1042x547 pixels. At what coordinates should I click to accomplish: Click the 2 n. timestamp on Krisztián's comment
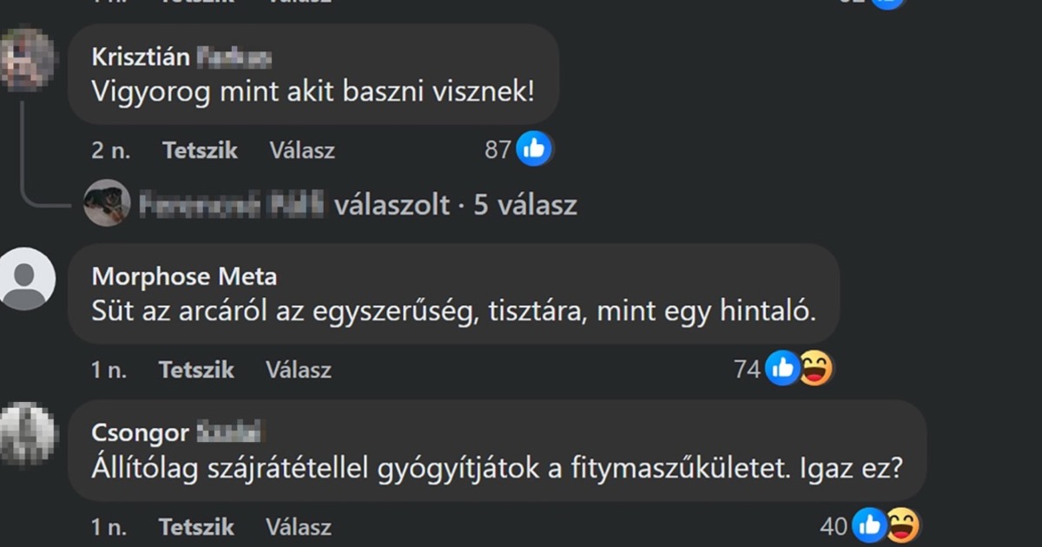(110, 150)
